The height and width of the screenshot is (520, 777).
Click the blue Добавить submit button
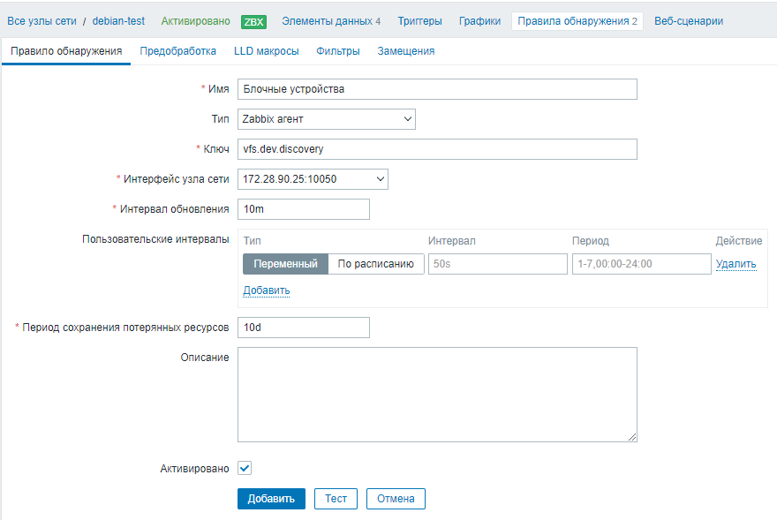[271, 499]
